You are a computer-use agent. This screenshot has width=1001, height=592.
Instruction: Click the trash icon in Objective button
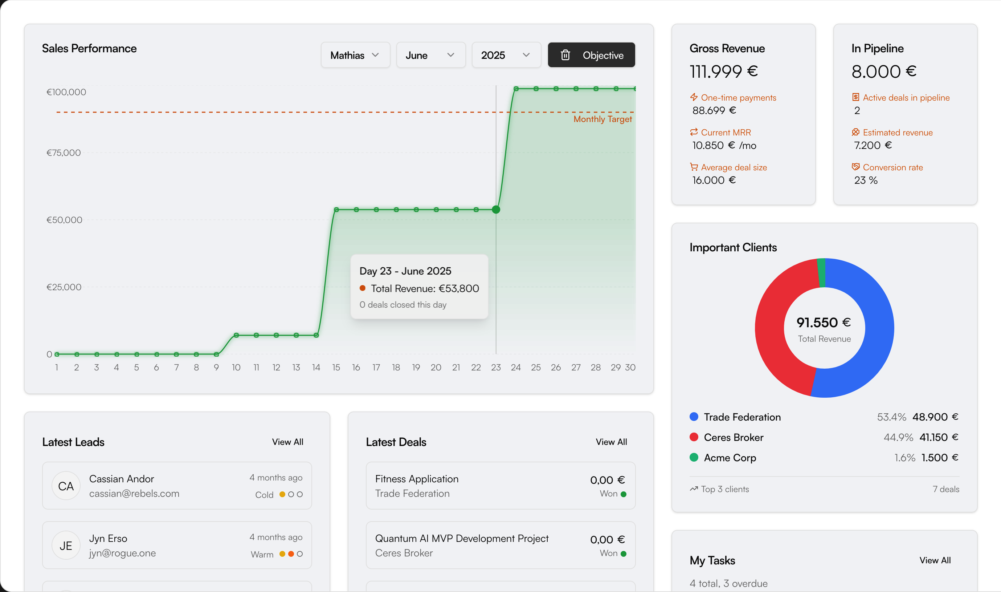[x=565, y=55]
